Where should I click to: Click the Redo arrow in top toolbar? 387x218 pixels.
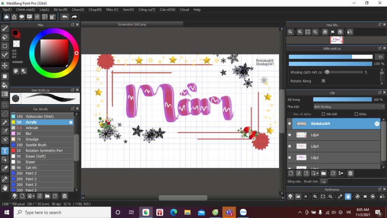click(74, 17)
